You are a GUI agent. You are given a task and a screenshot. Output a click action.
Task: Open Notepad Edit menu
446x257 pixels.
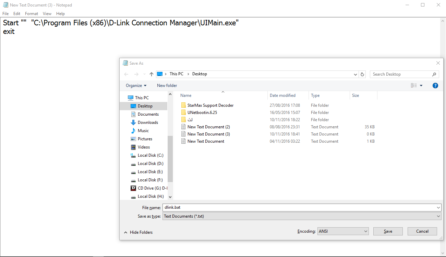tap(17, 14)
